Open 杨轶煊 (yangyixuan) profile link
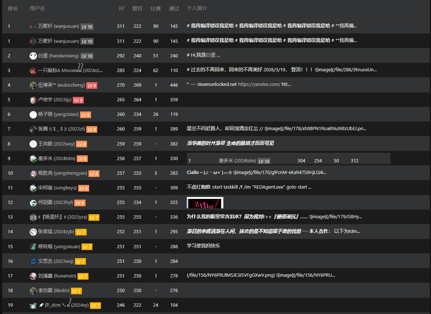Screen dimensions: 431x314 pyautogui.click(x=59, y=246)
